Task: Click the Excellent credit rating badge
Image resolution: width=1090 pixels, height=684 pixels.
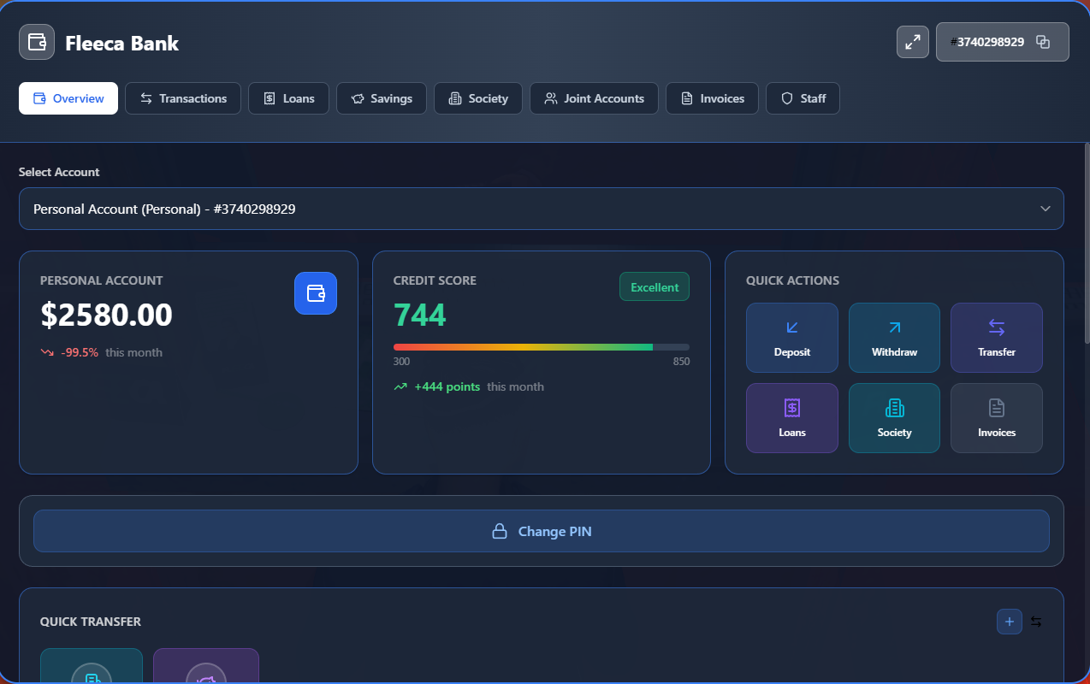Action: coord(655,287)
